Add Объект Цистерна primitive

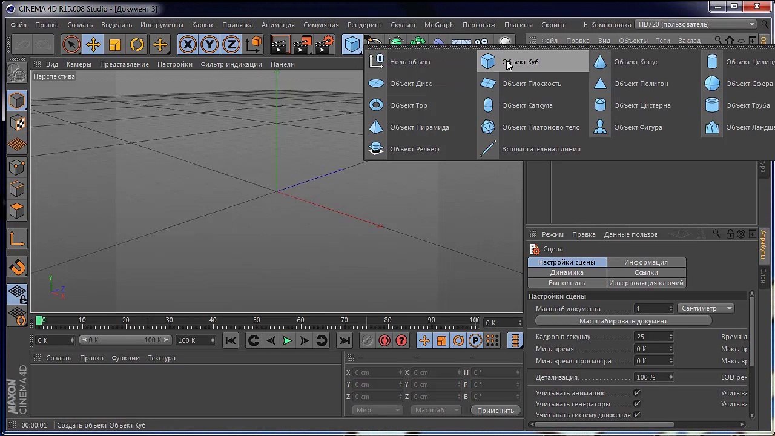[x=644, y=105]
